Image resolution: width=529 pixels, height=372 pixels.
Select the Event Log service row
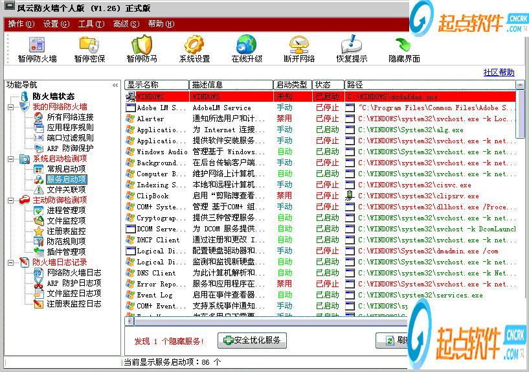(x=320, y=295)
